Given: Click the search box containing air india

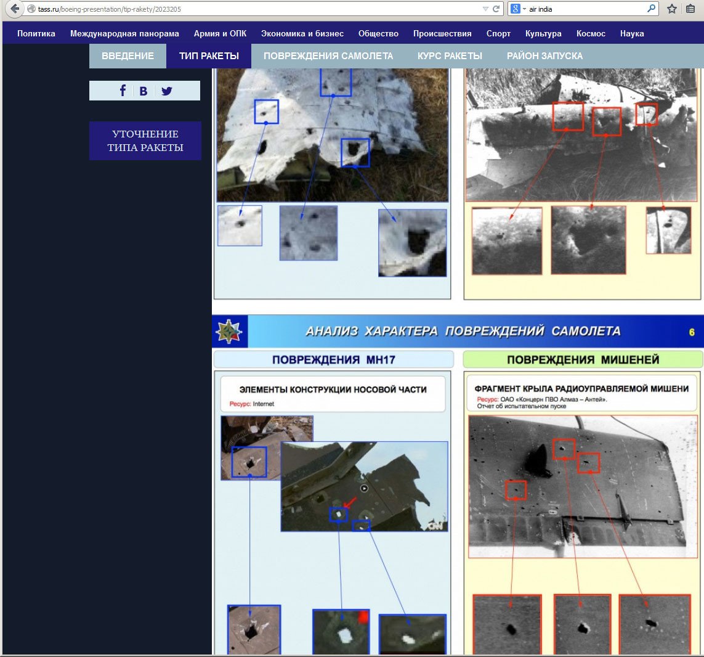Looking at the screenshot, I should 585,9.
